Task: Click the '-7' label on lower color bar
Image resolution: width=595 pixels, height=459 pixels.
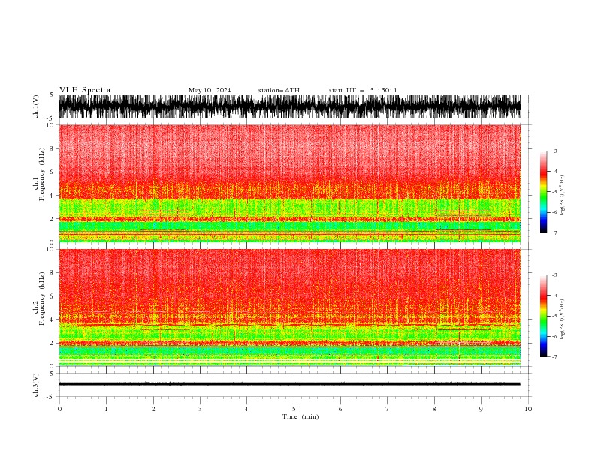Action: pyautogui.click(x=554, y=356)
